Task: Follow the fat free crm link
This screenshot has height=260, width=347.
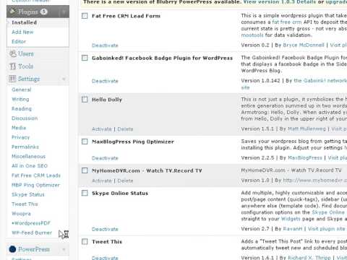Action: coord(287,22)
